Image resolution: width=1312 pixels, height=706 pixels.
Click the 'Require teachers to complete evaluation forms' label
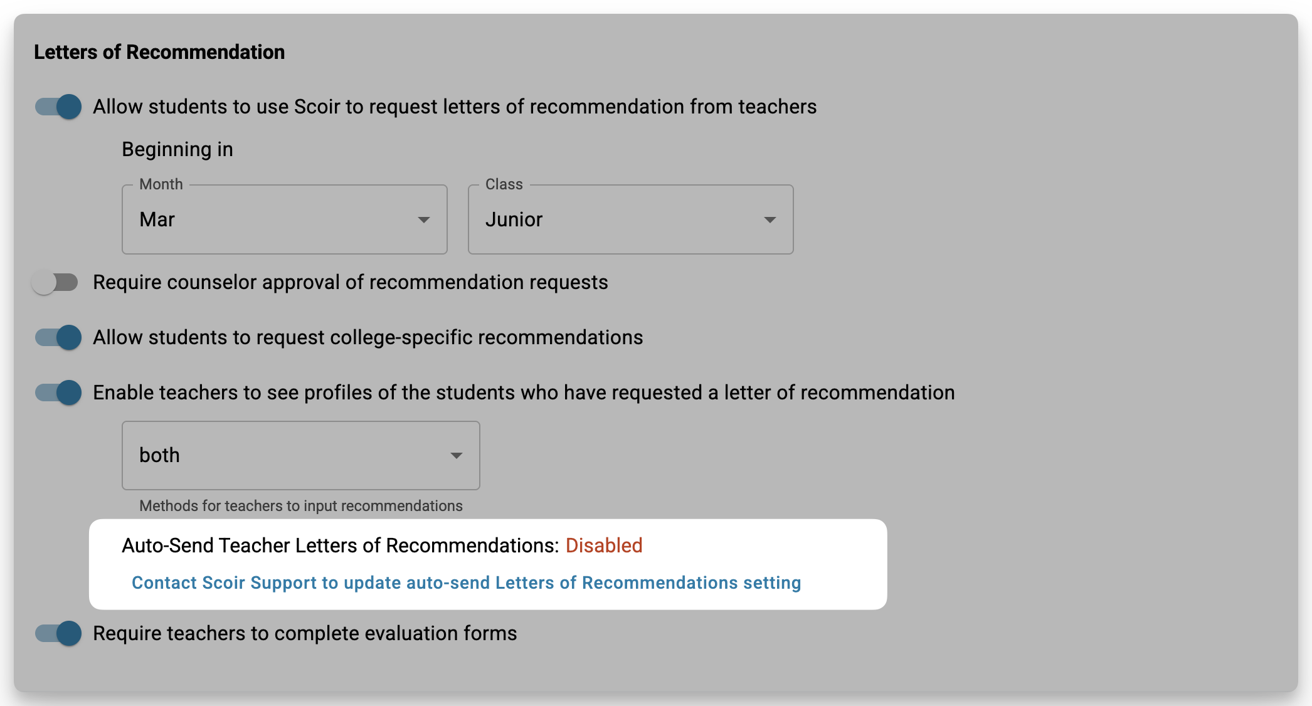305,634
